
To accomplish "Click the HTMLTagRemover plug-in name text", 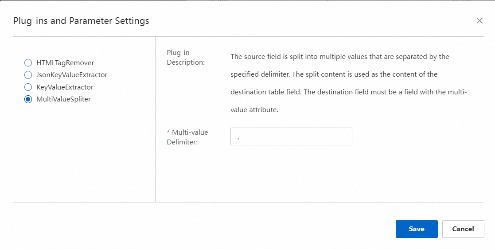I will coord(65,63).
